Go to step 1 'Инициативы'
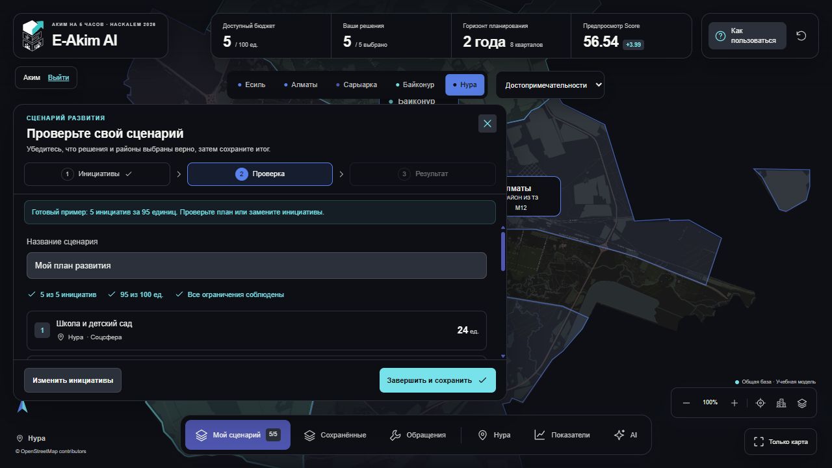Image resolution: width=832 pixels, height=468 pixels. click(x=97, y=174)
